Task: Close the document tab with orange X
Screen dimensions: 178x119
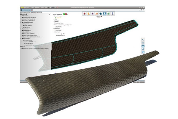Action: [32, 10]
